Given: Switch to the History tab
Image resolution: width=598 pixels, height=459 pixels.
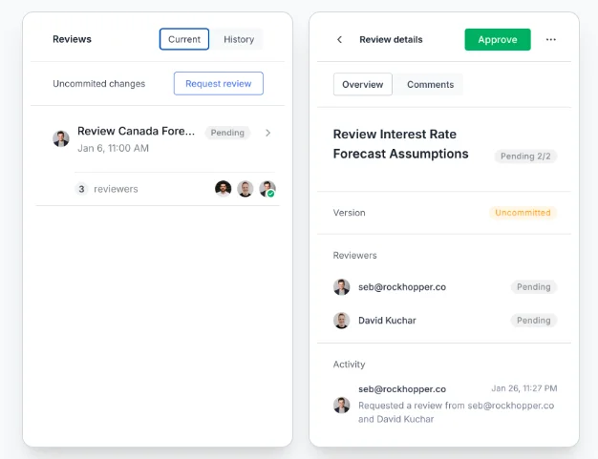Looking at the screenshot, I should pos(239,39).
